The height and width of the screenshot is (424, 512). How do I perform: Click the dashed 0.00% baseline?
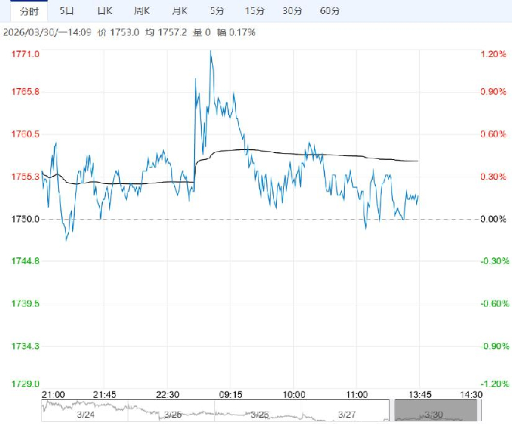pyautogui.click(x=232, y=220)
